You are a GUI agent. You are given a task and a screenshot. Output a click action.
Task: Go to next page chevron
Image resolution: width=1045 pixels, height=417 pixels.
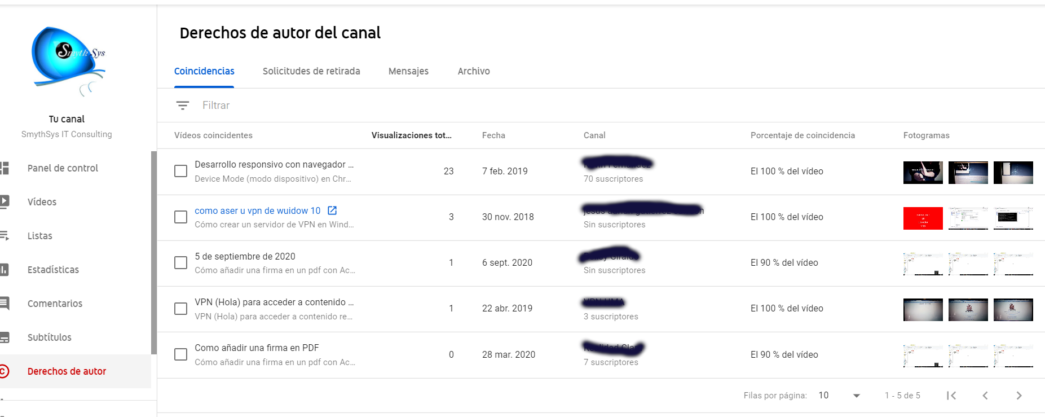[1019, 396]
